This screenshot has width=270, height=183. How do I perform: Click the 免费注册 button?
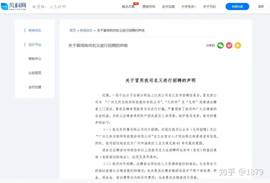tap(237, 6)
